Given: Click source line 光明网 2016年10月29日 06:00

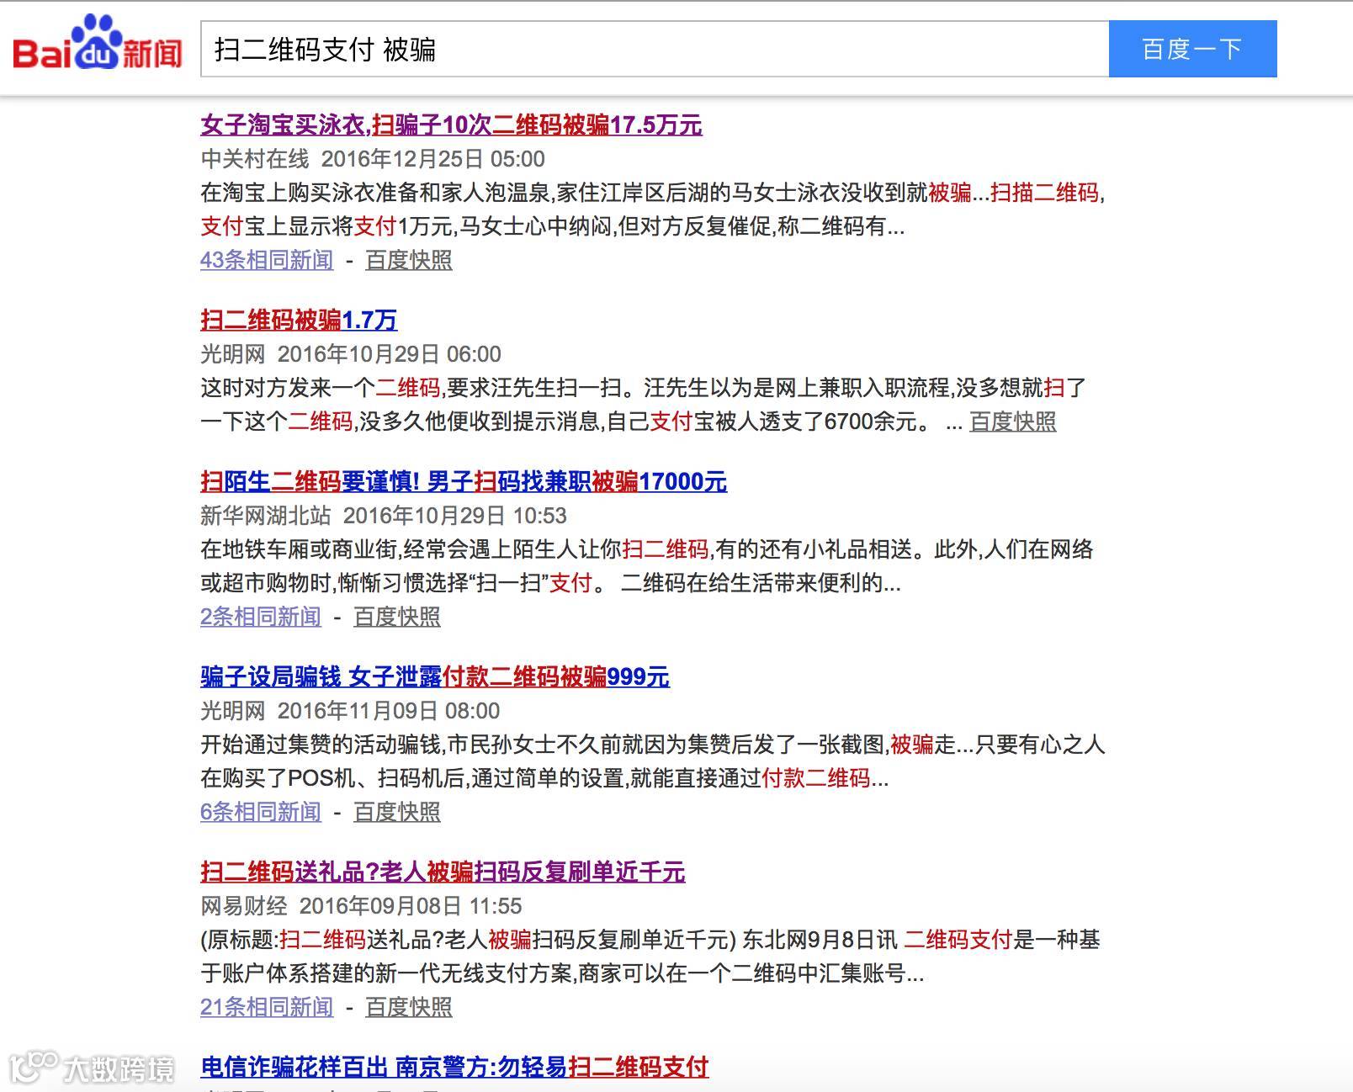Looking at the screenshot, I should [351, 354].
